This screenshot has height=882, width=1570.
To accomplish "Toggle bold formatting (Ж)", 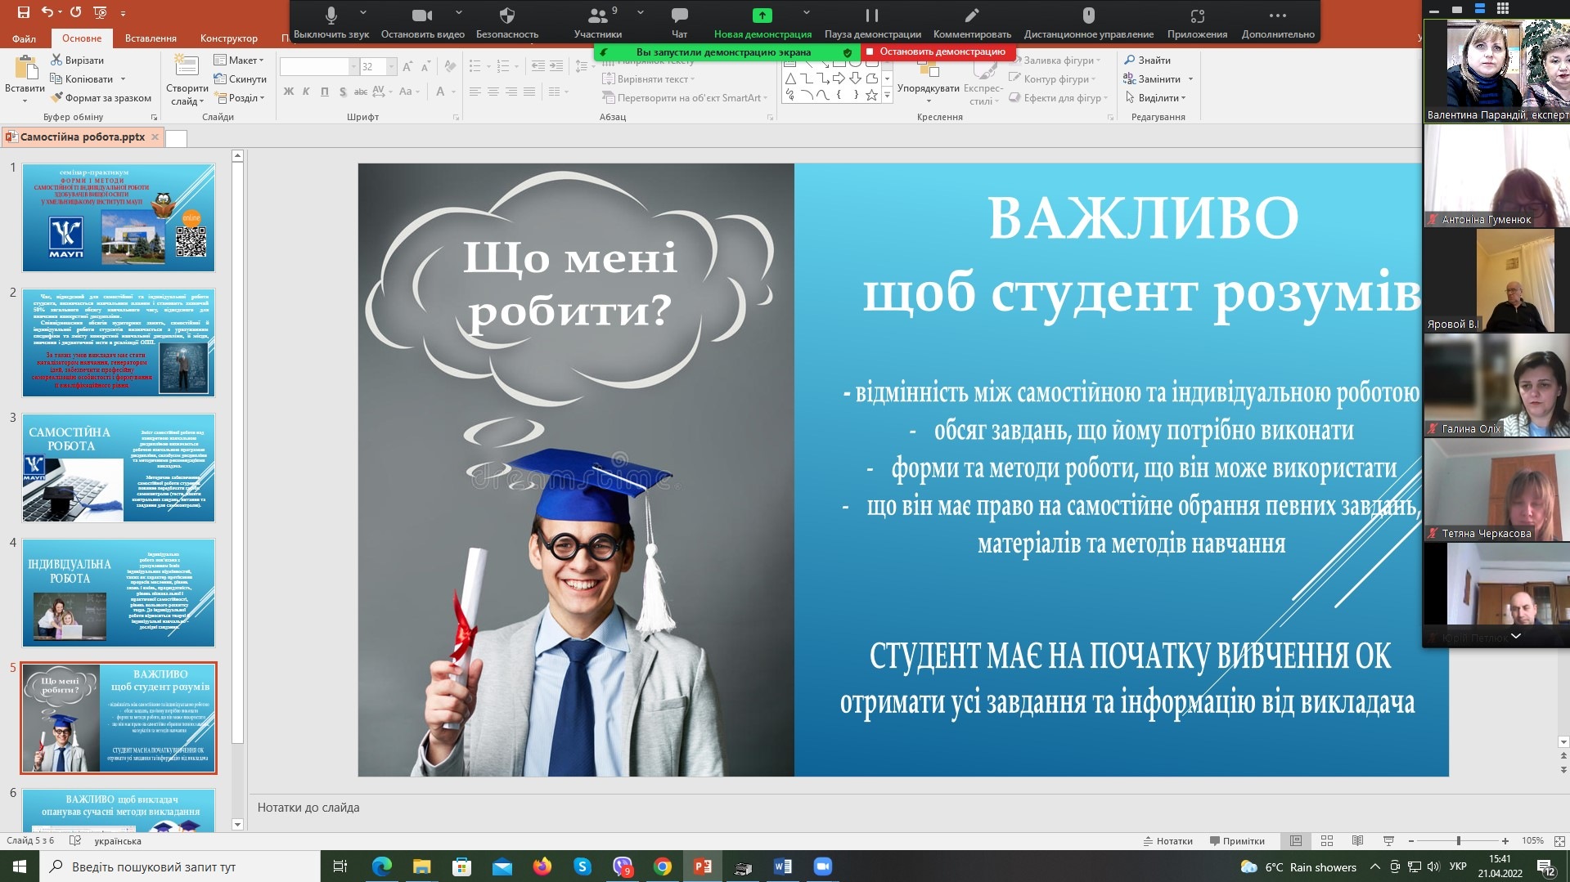I will pos(288,92).
